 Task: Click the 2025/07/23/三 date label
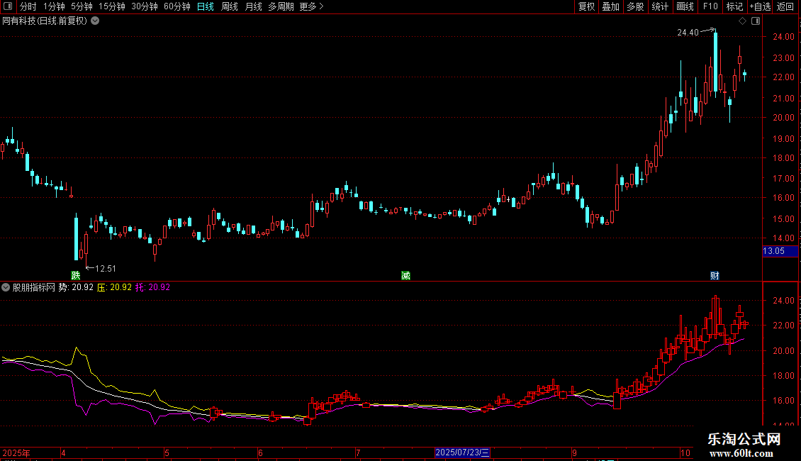click(462, 452)
